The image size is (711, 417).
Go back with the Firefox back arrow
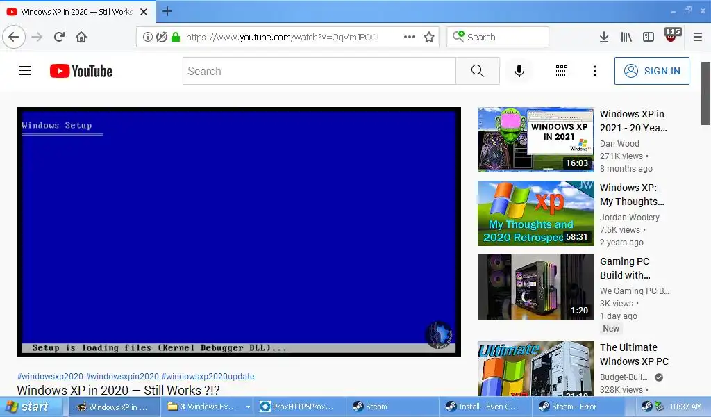[x=14, y=37]
